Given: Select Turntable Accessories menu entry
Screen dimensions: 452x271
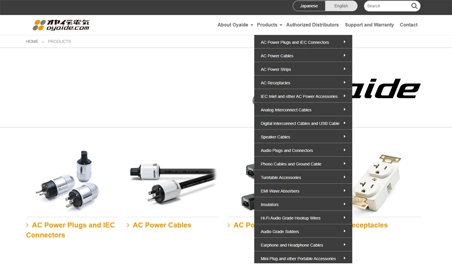Looking at the screenshot, I should (303, 178).
